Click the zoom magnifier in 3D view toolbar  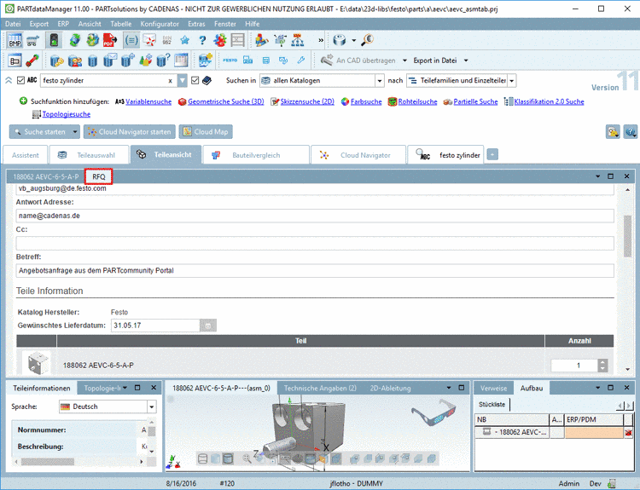pos(247,458)
